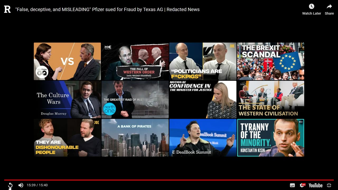
Task: Play the DealBook Summit video
Action: click(203, 138)
